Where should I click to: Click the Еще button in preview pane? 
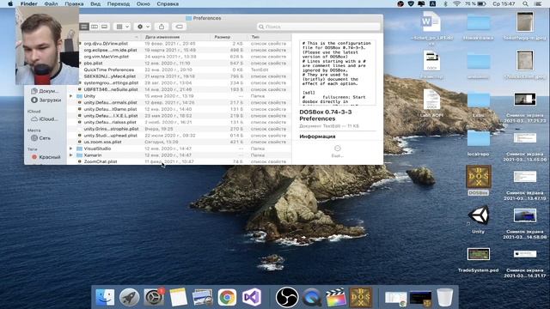(338, 151)
